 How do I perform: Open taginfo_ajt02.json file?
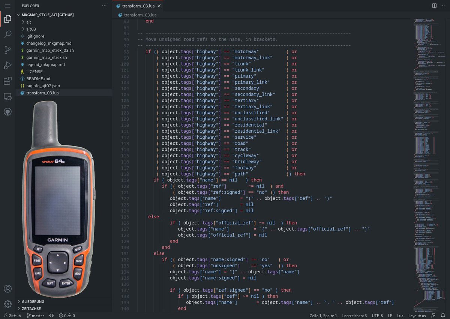point(64,86)
